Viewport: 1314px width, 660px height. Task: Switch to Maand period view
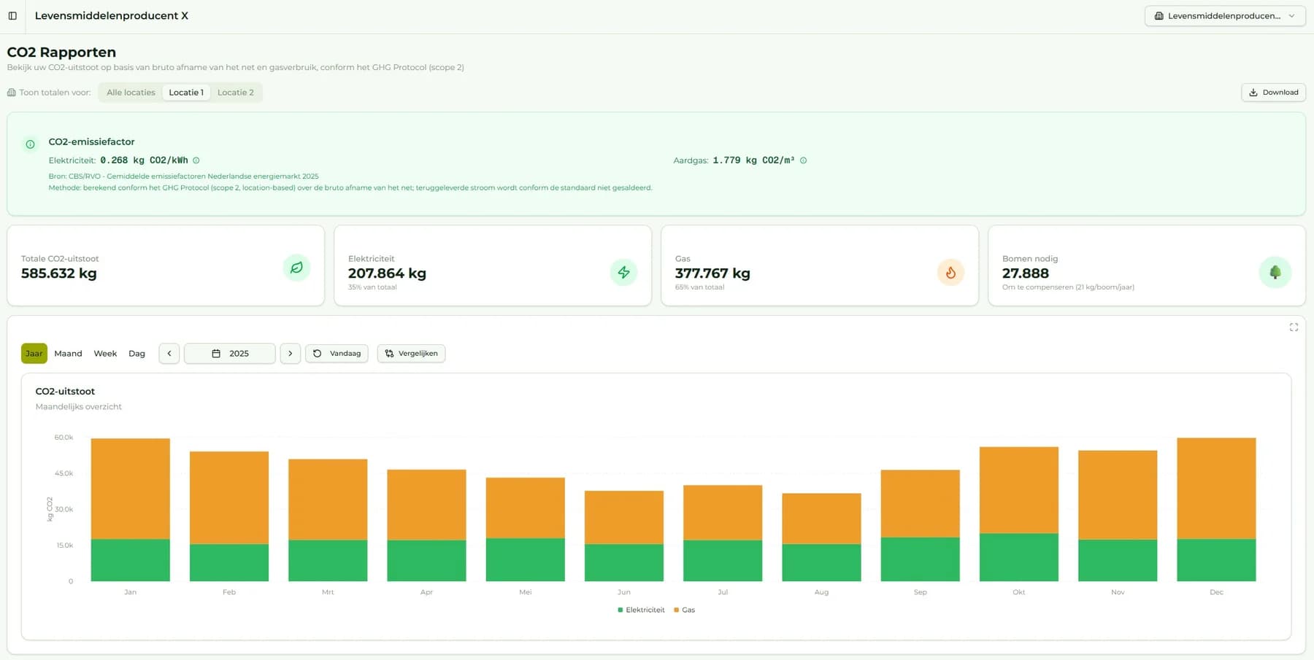[x=68, y=354]
